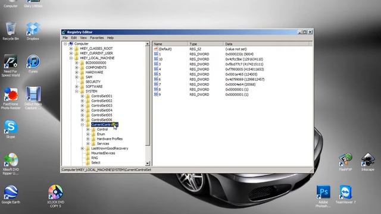Click the HKEY_CLASSES_ROOT folder icon
The width and height of the screenshot is (381, 214).
click(77, 49)
